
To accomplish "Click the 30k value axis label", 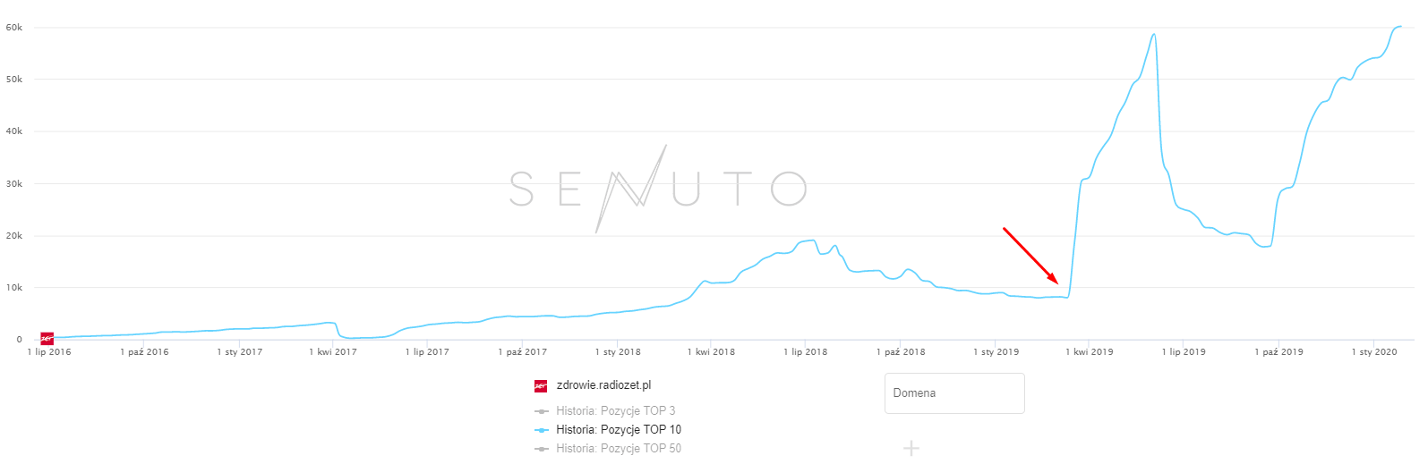I will pyautogui.click(x=14, y=184).
